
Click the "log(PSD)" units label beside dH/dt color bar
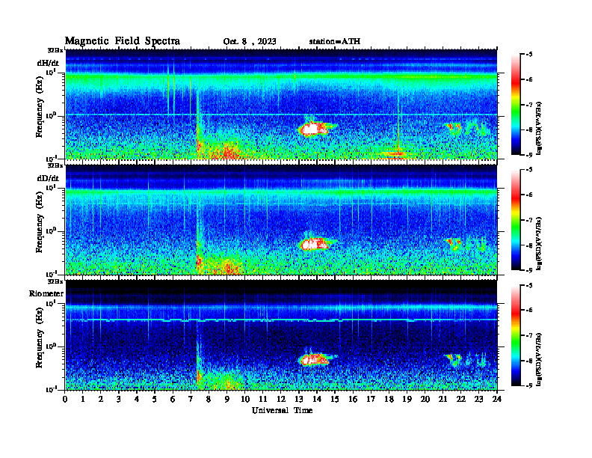(540, 128)
